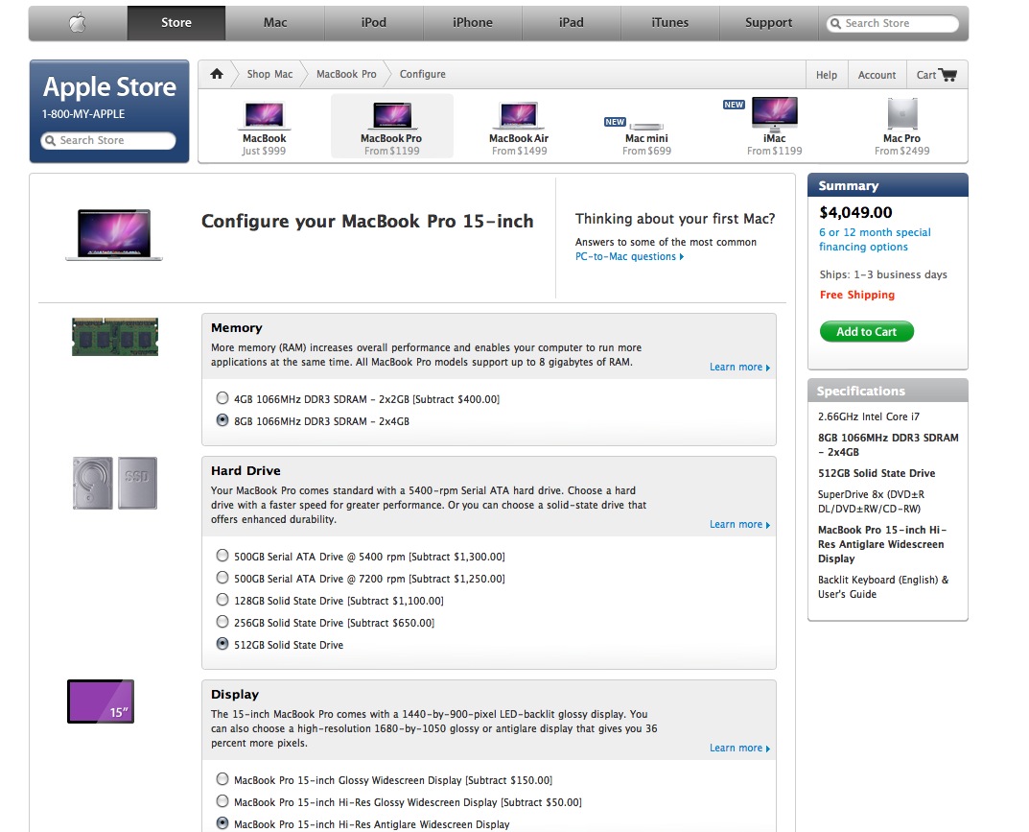Image resolution: width=1029 pixels, height=832 pixels.
Task: Expand Learn more in Display section
Action: point(739,749)
